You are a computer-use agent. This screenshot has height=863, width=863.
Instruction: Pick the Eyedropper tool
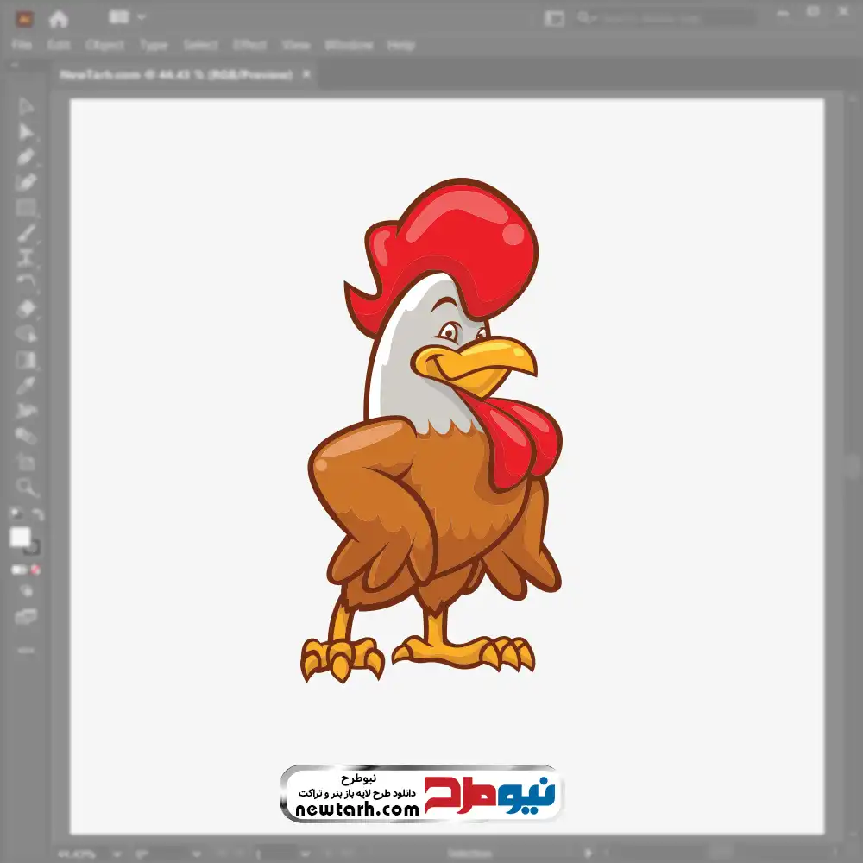click(x=26, y=385)
